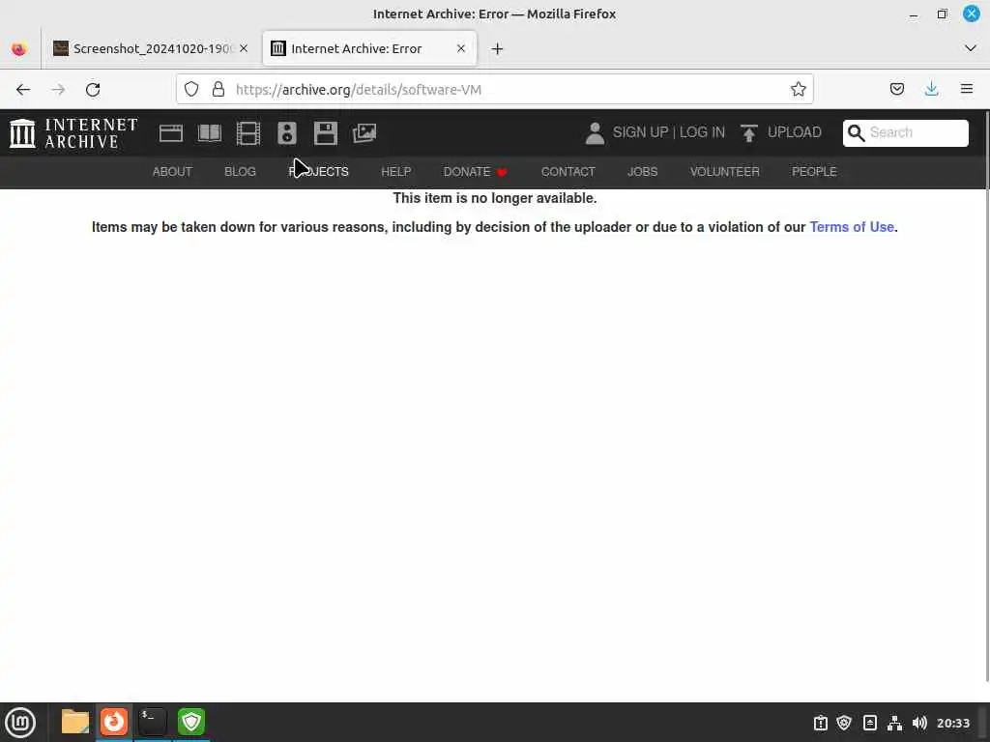Click the URL address bar

494,89
